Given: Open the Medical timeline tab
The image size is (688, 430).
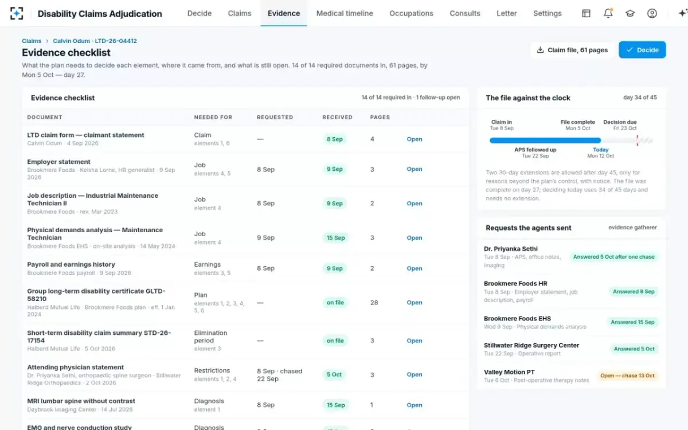Looking at the screenshot, I should coord(345,13).
